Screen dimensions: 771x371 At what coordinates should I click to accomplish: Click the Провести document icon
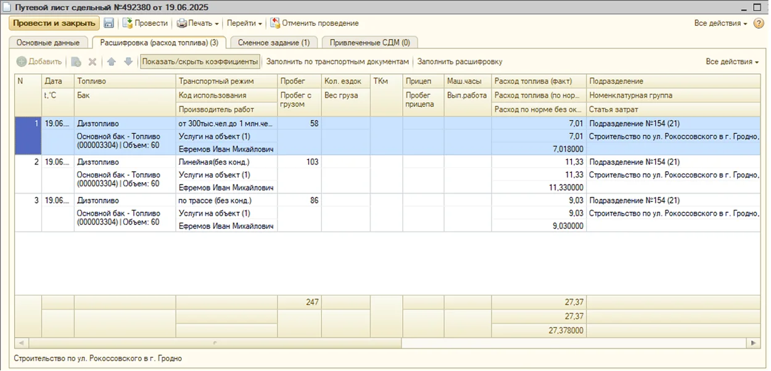click(128, 23)
